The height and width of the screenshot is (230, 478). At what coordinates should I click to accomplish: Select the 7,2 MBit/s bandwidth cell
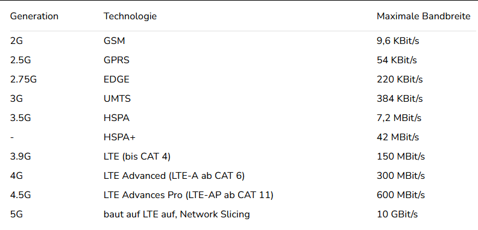click(399, 118)
